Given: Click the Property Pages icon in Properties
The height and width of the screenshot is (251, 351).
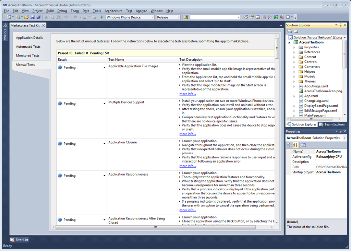Looking at the screenshot, I should (x=303, y=145).
